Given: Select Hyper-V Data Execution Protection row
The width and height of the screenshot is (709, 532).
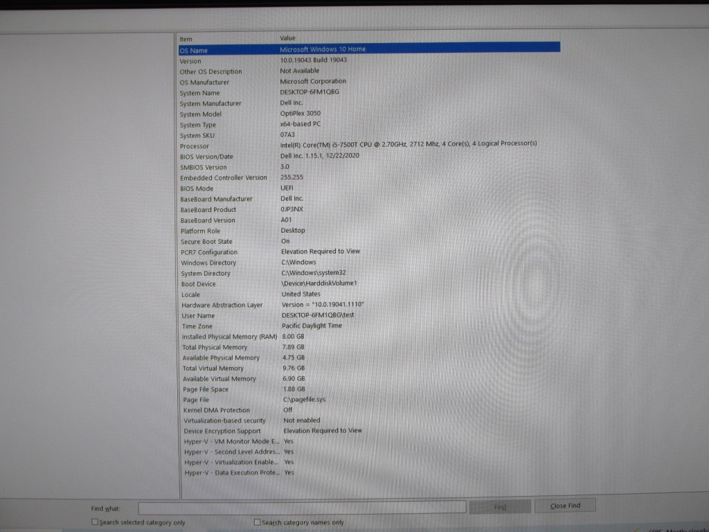Looking at the screenshot, I should pos(369,472).
